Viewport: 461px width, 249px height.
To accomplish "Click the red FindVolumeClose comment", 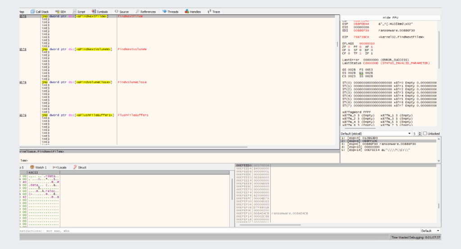I will 132,82.
